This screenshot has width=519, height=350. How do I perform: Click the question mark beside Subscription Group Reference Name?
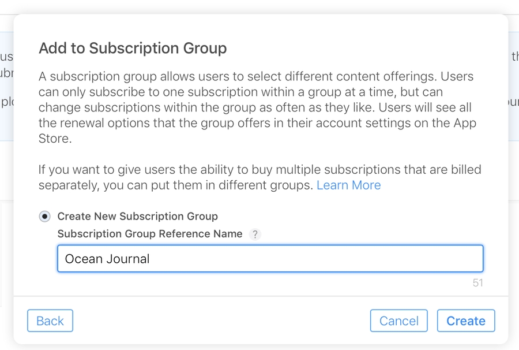click(255, 234)
